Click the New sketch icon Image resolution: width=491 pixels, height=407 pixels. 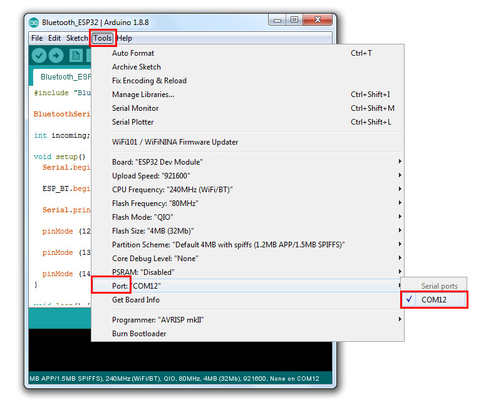(76, 56)
